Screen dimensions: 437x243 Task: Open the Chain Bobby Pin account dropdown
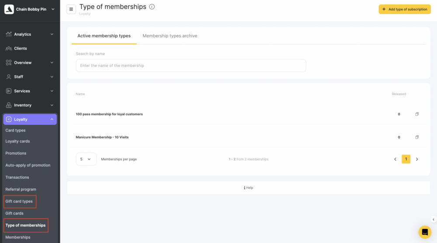click(x=53, y=9)
